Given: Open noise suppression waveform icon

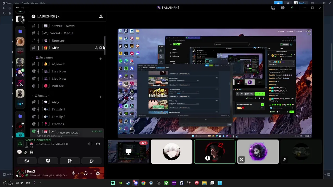Looking at the screenshot, I should [x=90, y=144].
